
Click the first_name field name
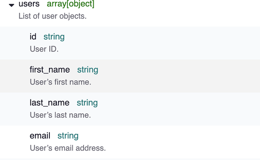(50, 70)
